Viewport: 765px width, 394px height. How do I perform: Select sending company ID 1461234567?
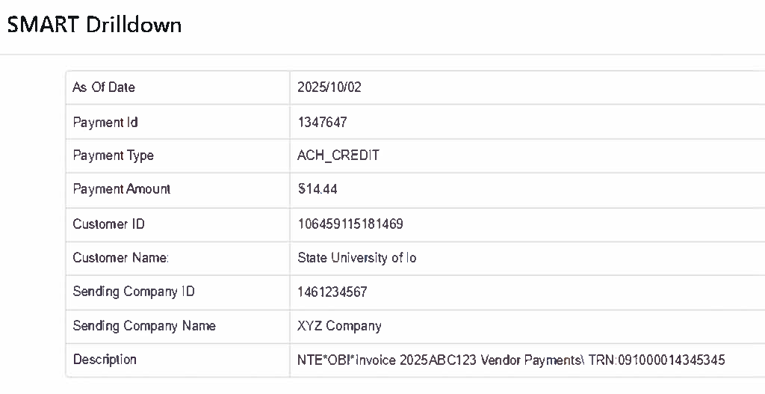click(x=332, y=292)
